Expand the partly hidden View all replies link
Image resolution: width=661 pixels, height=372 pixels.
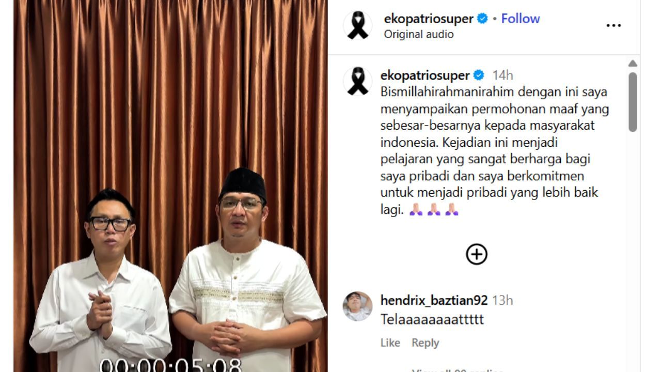point(457,370)
